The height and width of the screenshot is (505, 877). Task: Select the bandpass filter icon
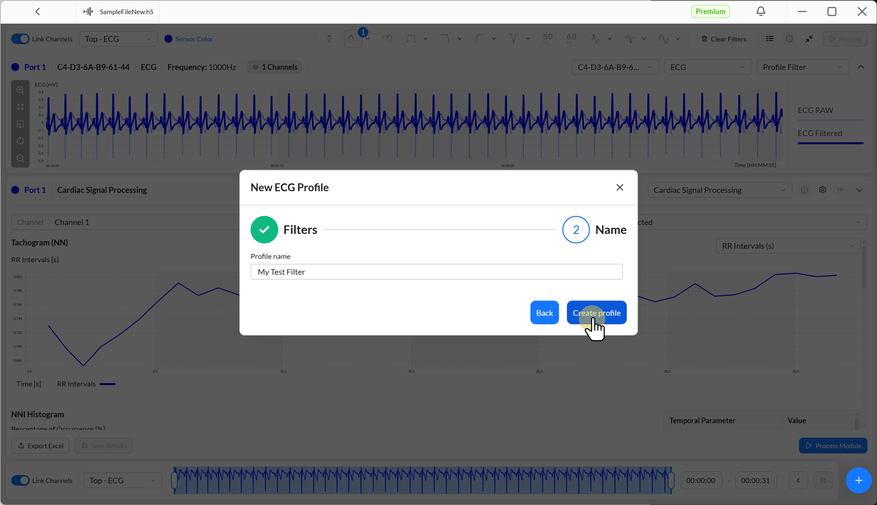pyautogui.click(x=411, y=39)
